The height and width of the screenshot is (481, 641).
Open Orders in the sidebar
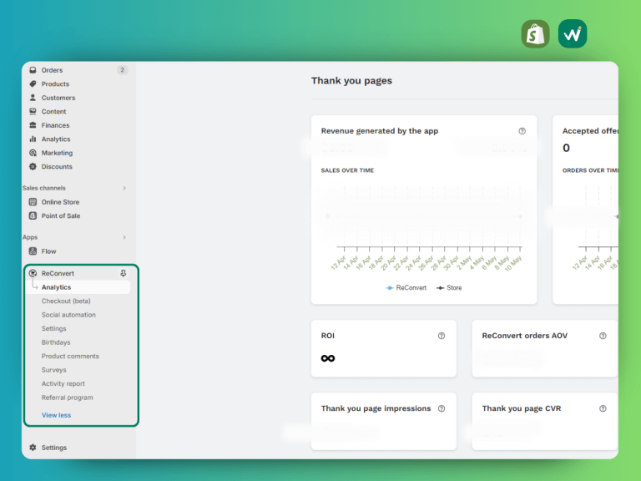(x=52, y=70)
